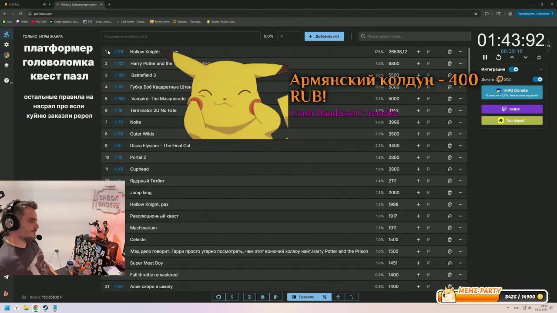Open the layers icon in left sidebar

coord(7,66)
